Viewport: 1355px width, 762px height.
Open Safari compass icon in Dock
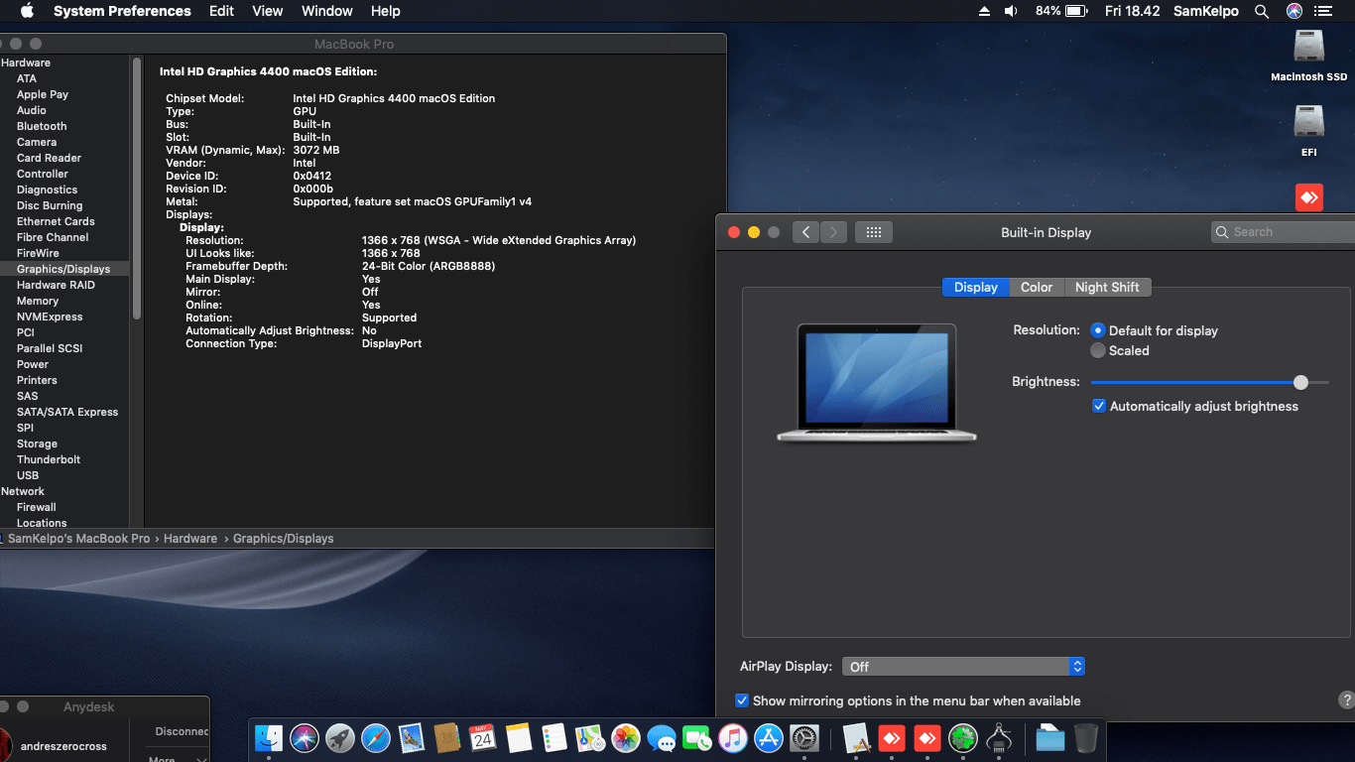tap(376, 737)
